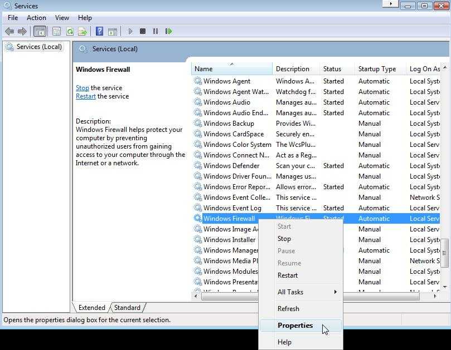Toggle Show/Hide Console Tree toolbar icon
The height and width of the screenshot is (350, 451).
[40, 31]
